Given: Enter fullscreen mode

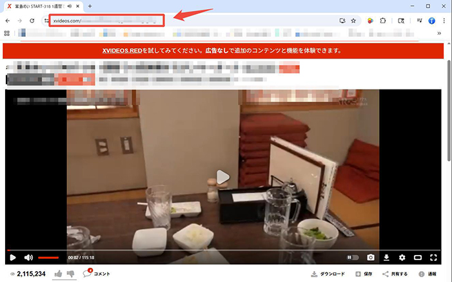Looking at the screenshot, I should tap(433, 258).
